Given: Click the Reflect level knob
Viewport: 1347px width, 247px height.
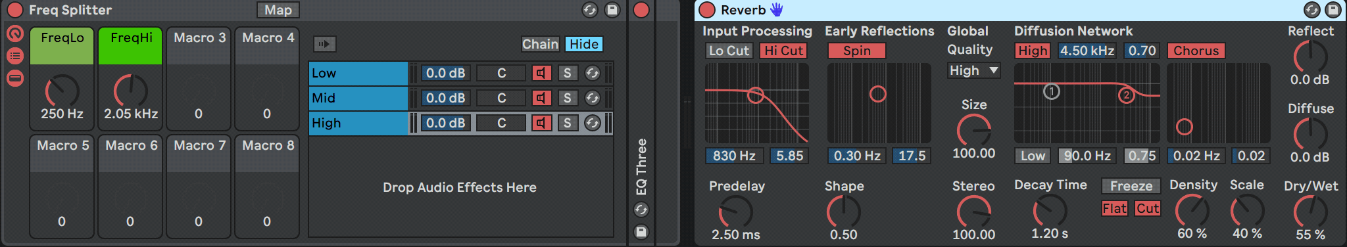Looking at the screenshot, I should 1310,57.
